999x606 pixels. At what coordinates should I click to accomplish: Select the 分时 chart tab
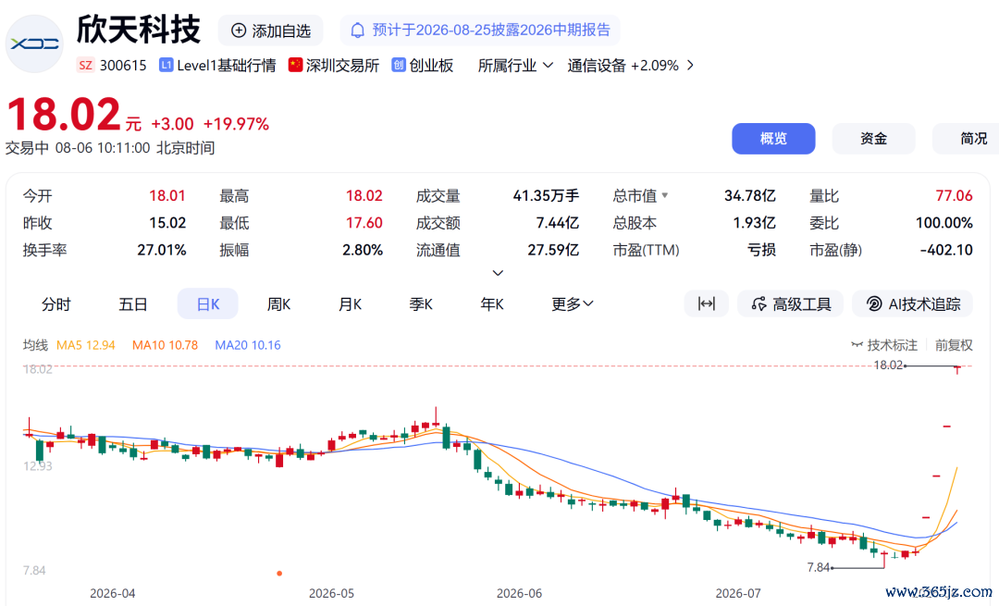pyautogui.click(x=56, y=304)
